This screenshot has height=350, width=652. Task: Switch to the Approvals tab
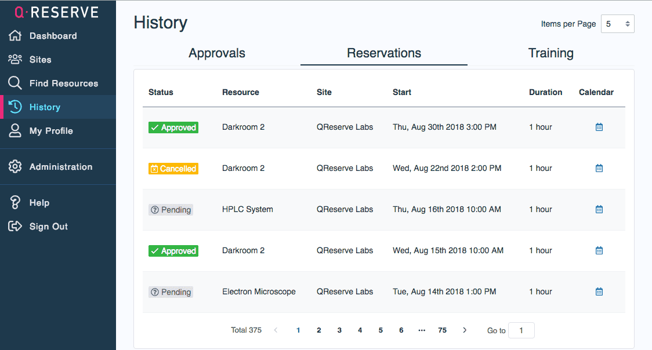tap(217, 53)
